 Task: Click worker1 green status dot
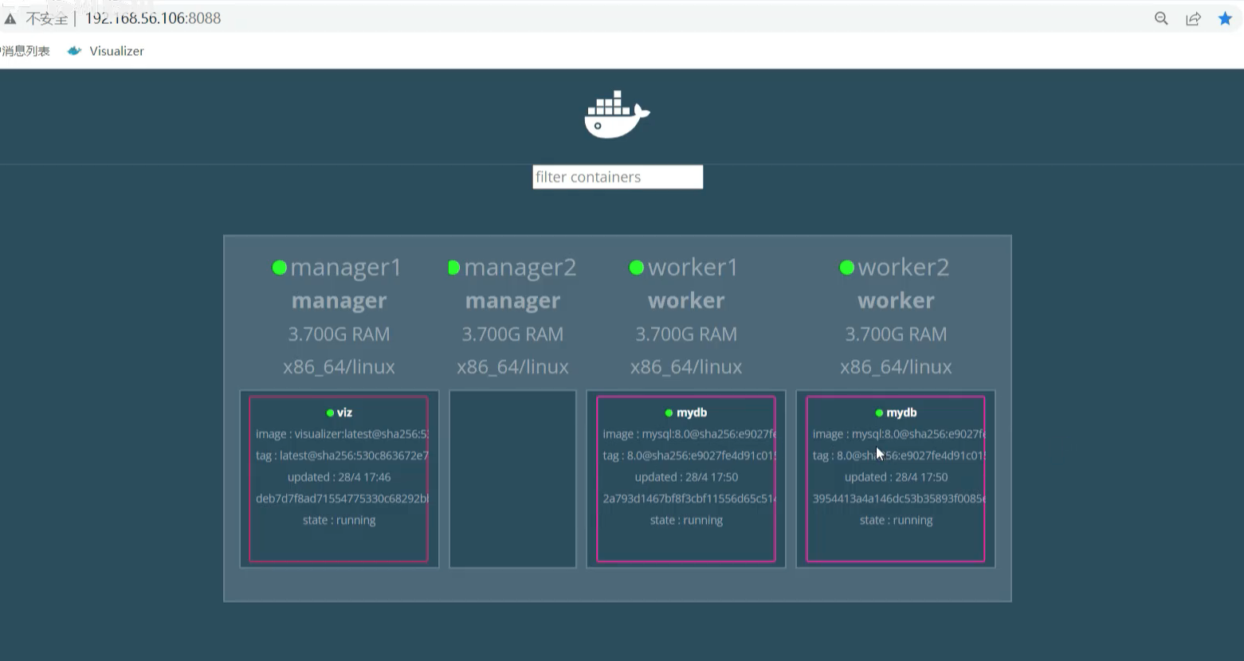click(x=636, y=268)
